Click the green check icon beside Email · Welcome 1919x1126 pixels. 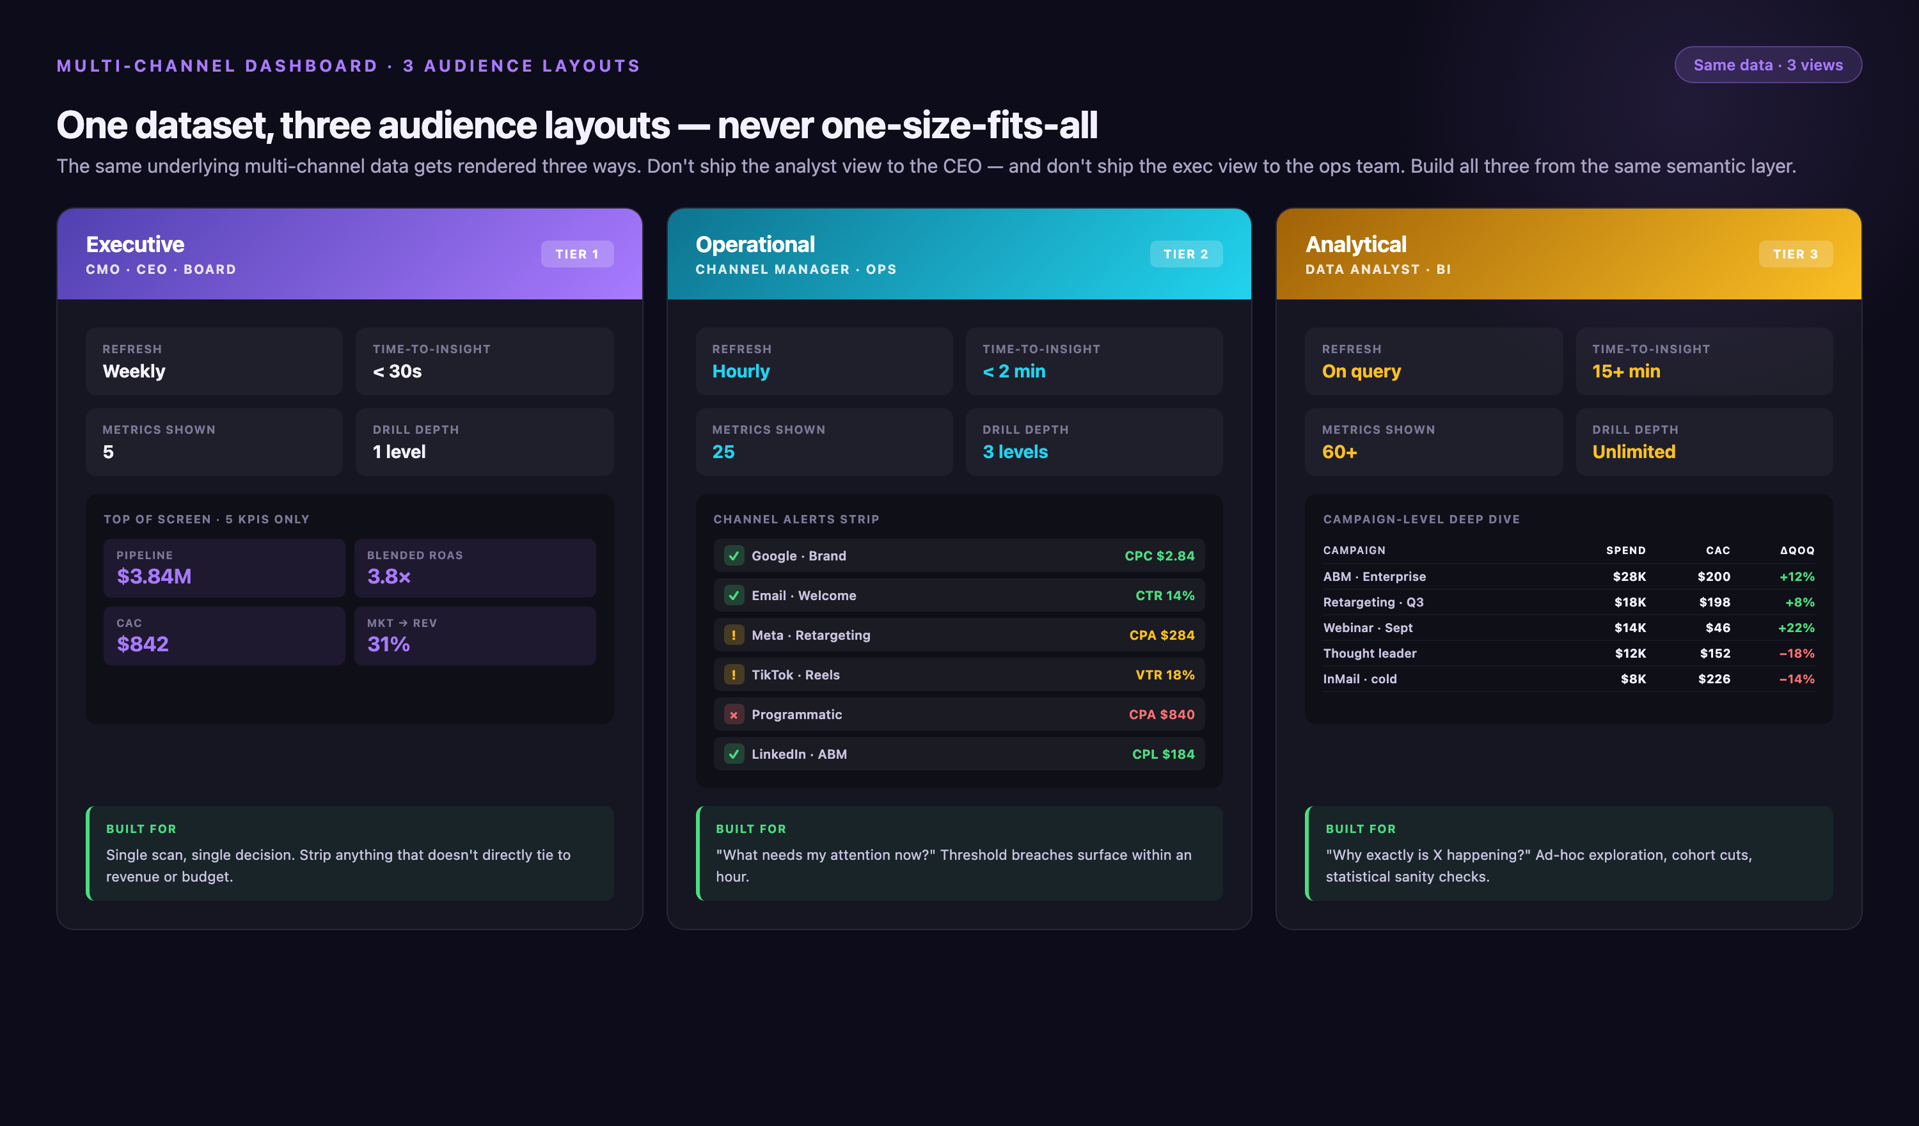pyautogui.click(x=733, y=596)
